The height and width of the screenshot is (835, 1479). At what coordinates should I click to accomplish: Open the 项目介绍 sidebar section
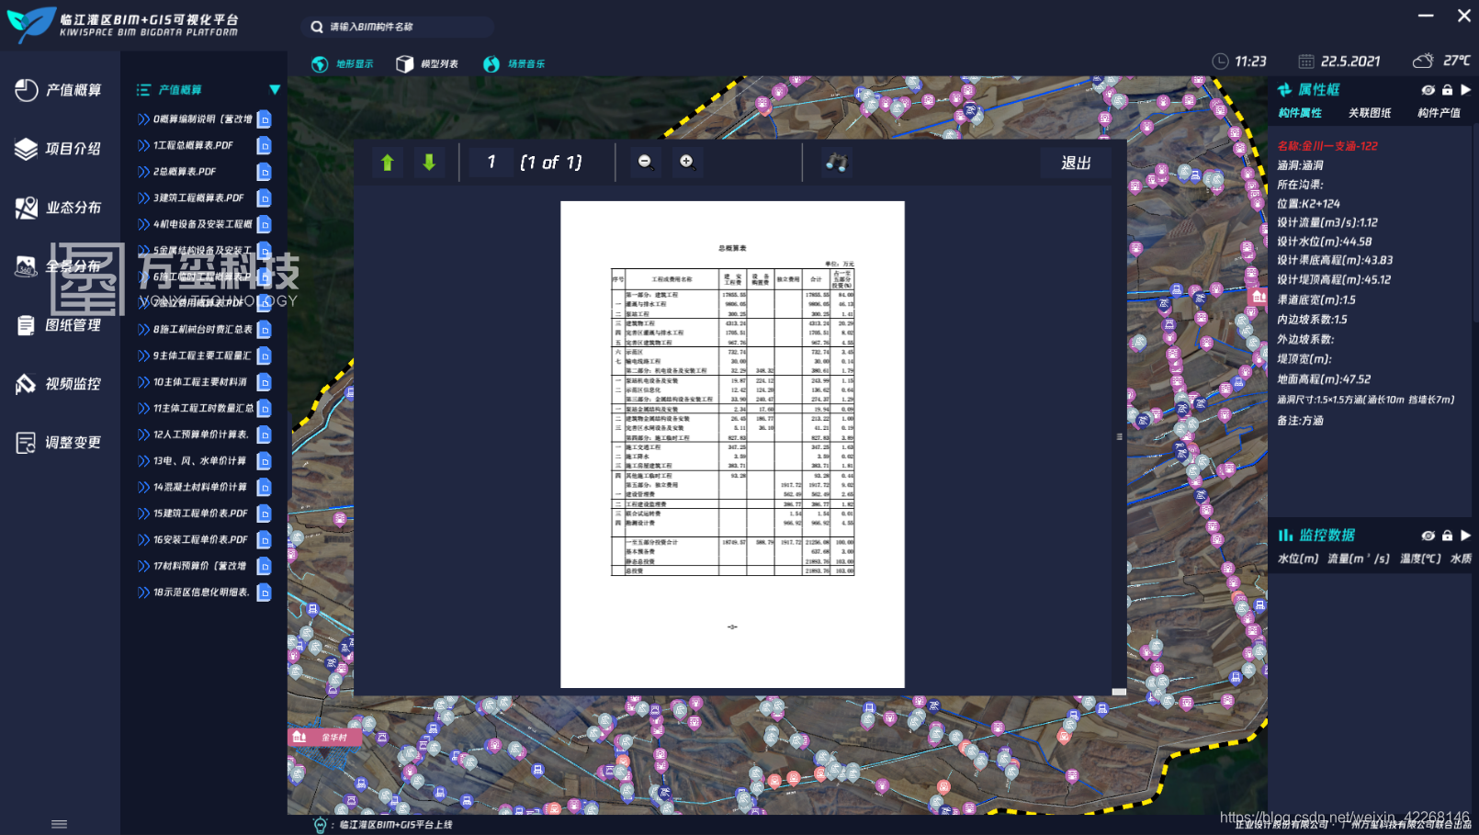pyautogui.click(x=59, y=149)
